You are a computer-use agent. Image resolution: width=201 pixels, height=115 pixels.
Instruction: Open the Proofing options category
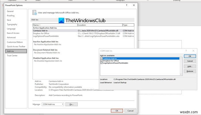[11, 15]
